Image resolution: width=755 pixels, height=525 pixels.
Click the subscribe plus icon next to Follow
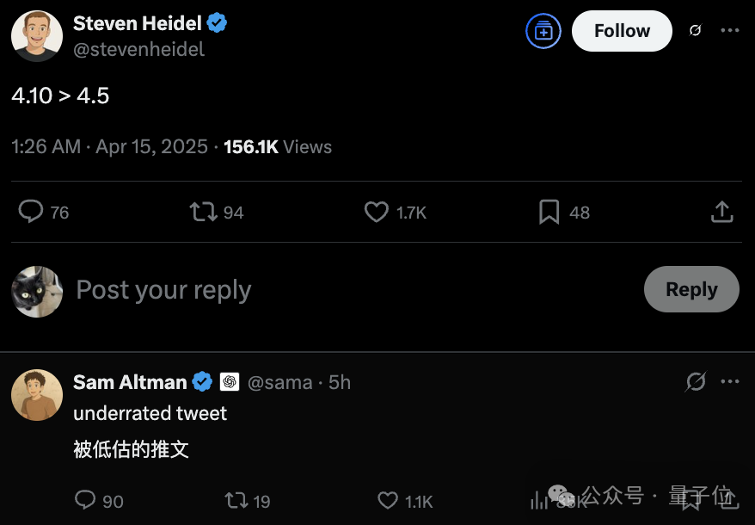(543, 31)
